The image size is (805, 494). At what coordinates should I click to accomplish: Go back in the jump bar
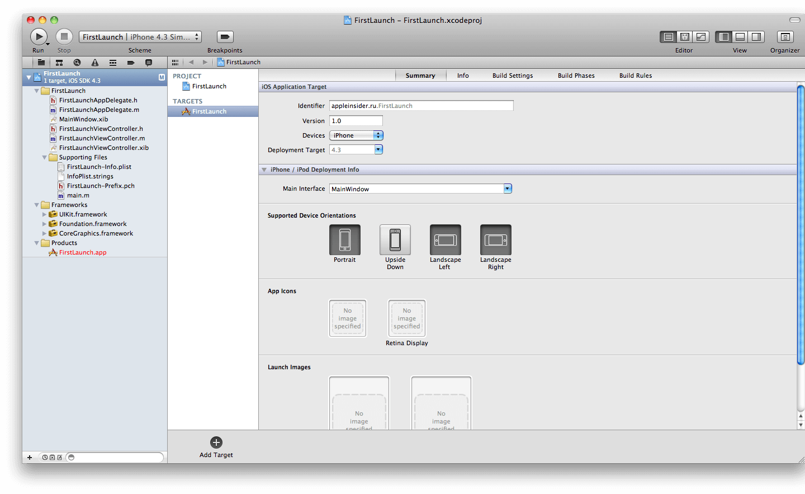(x=191, y=62)
